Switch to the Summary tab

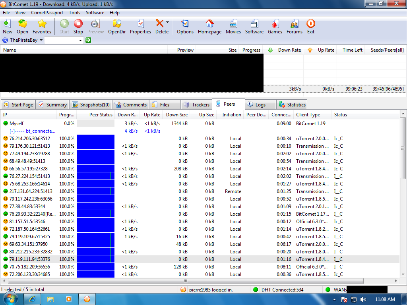52,104
